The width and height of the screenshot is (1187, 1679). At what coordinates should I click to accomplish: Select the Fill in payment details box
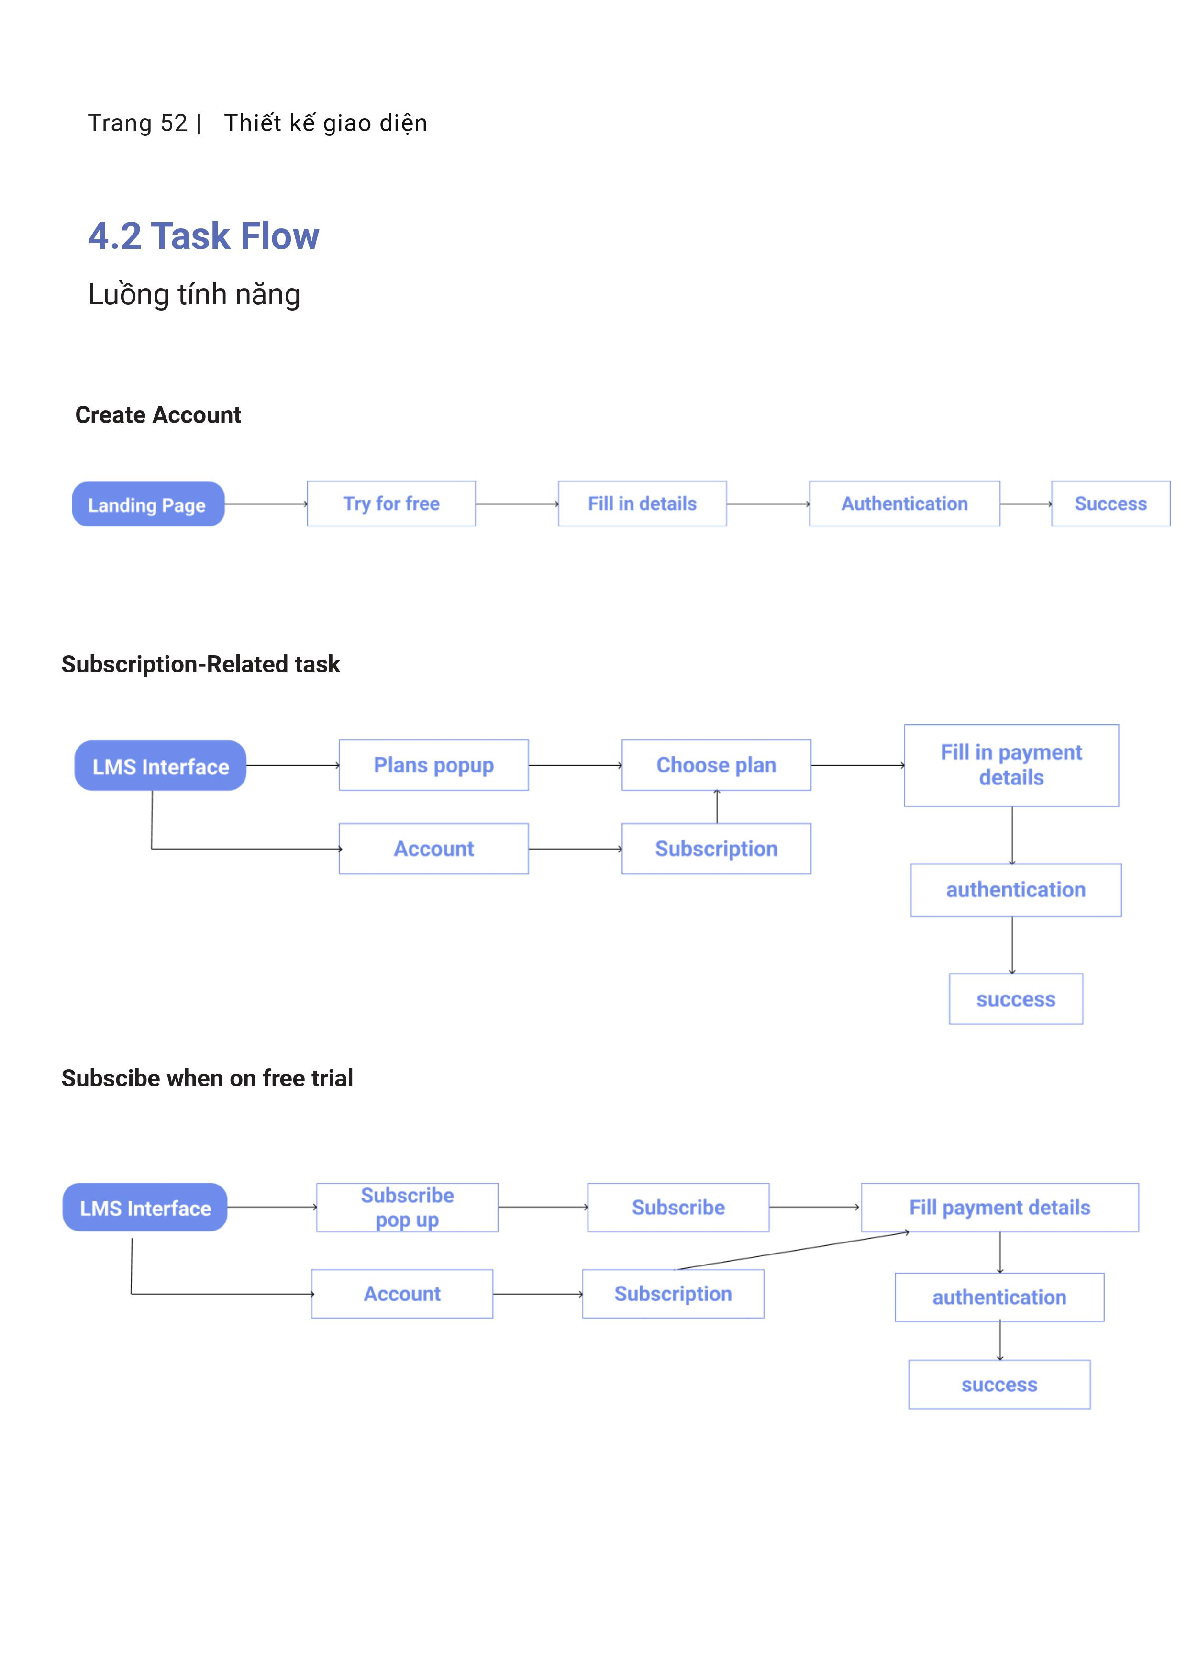(x=1011, y=766)
